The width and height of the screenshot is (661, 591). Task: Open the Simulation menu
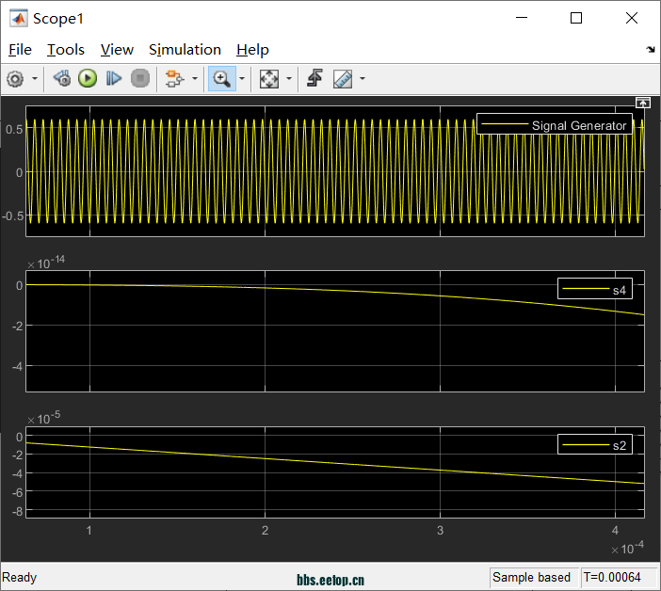pyautogui.click(x=185, y=50)
